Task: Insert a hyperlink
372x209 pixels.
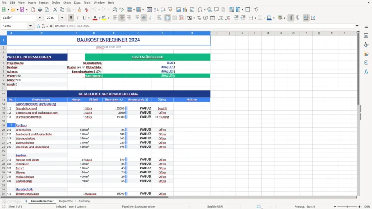Action: click(210, 9)
